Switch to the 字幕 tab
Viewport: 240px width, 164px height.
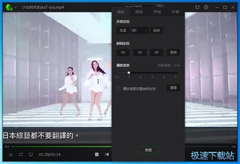pos(175,12)
